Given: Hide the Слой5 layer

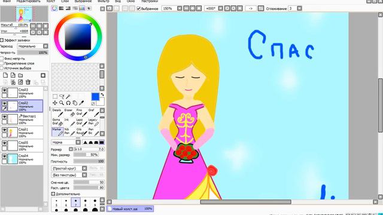Looking at the screenshot, I should tap(4, 143).
